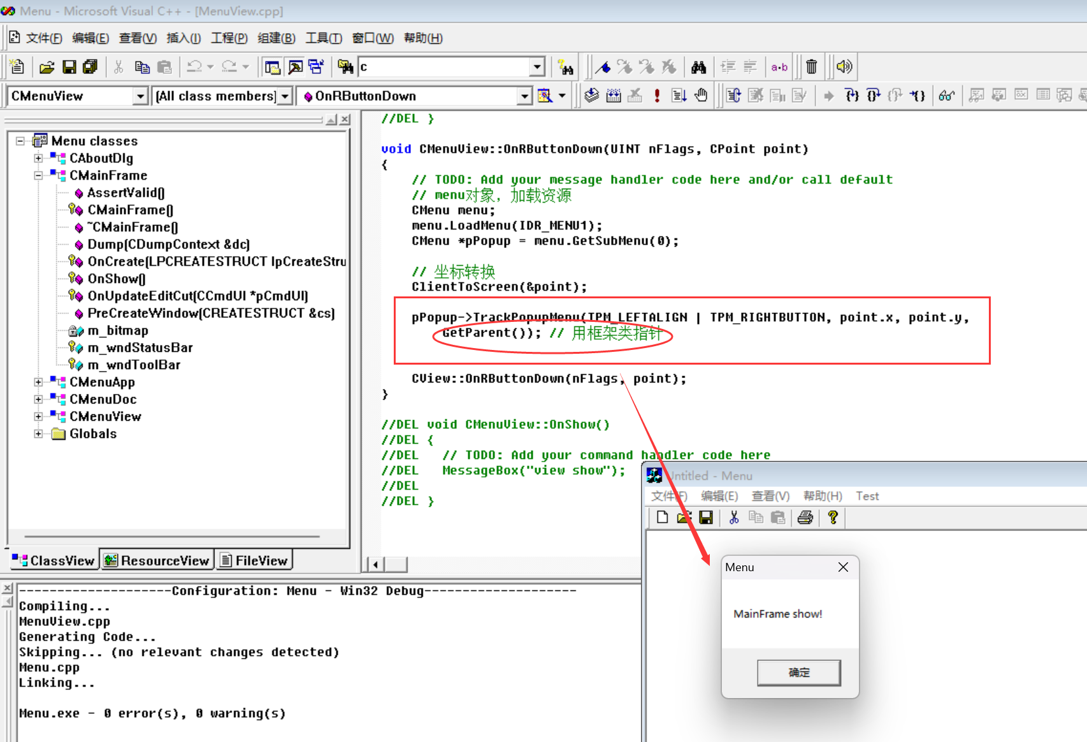
Task: Click the Restart debugger icon
Action: pyautogui.click(x=733, y=96)
